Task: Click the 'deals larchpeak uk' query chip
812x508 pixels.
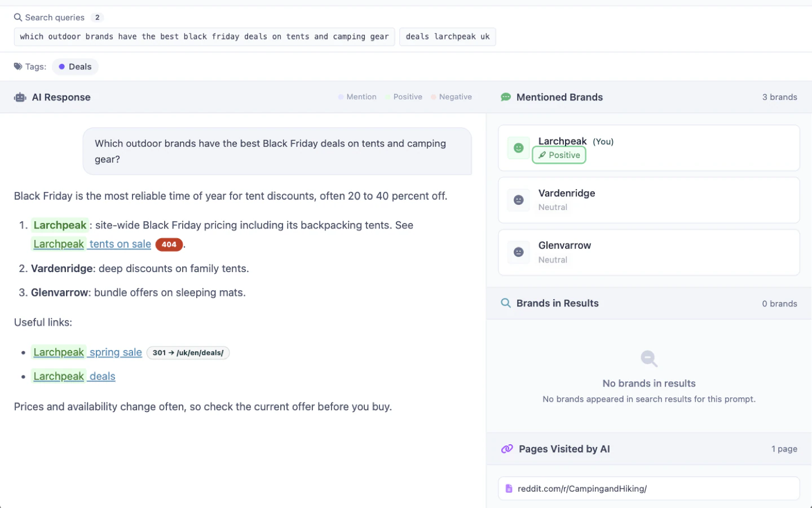Action: [448, 37]
